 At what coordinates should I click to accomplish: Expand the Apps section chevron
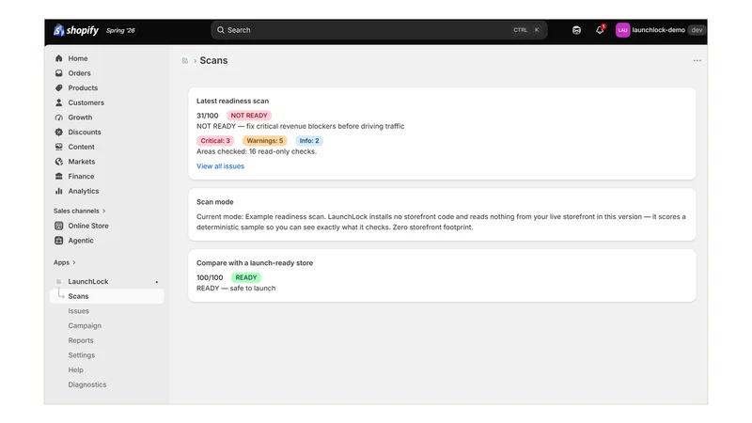click(74, 263)
